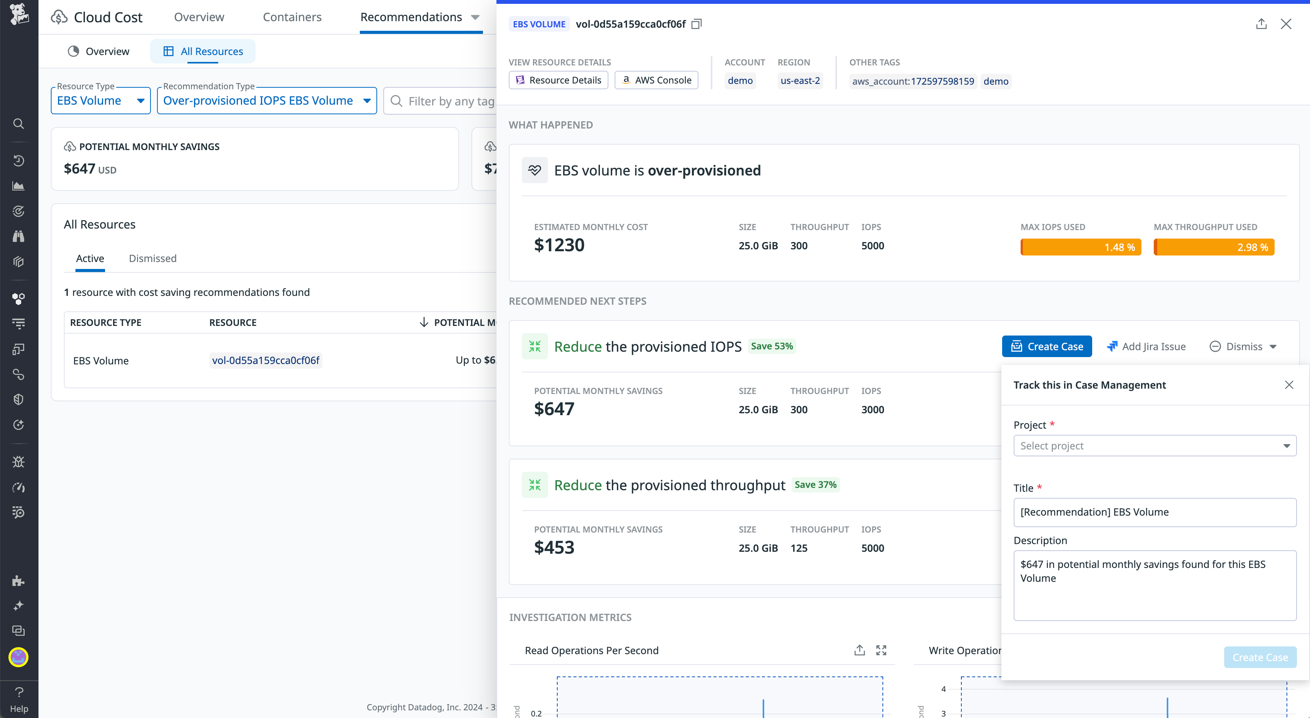This screenshot has height=718, width=1310.
Task: Switch to the Containers tab
Action: coord(292,17)
